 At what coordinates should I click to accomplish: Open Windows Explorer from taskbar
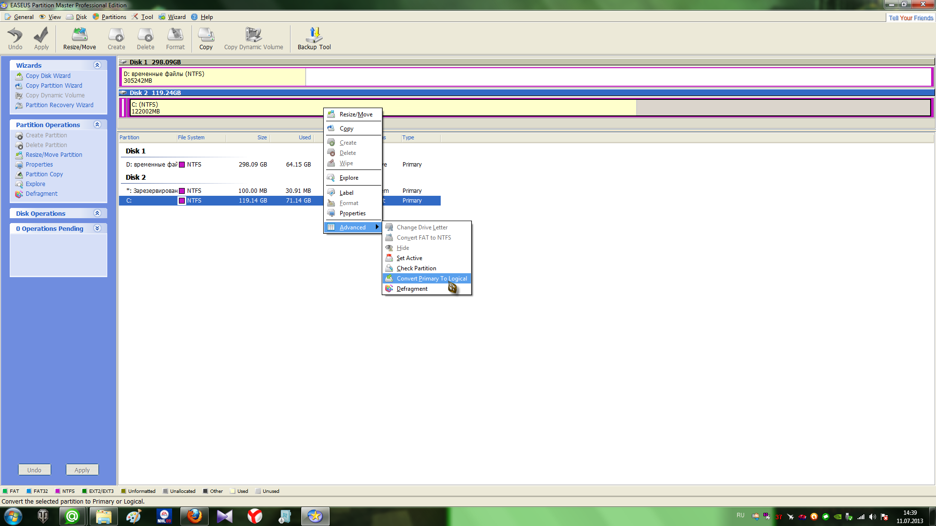103,516
